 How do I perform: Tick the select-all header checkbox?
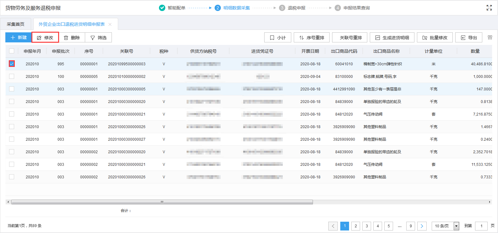[12, 51]
